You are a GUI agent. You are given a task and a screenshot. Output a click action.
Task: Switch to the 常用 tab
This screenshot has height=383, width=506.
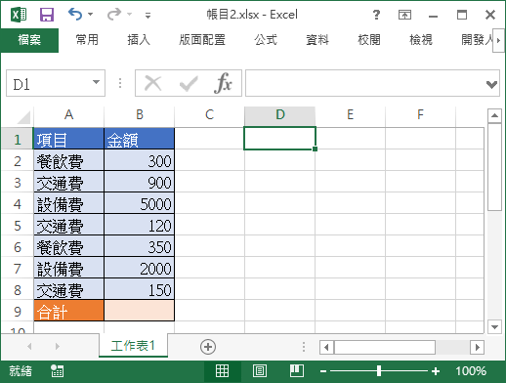[87, 40]
